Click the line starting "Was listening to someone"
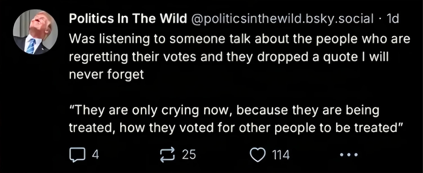This screenshot has width=423, height=173. (239, 39)
